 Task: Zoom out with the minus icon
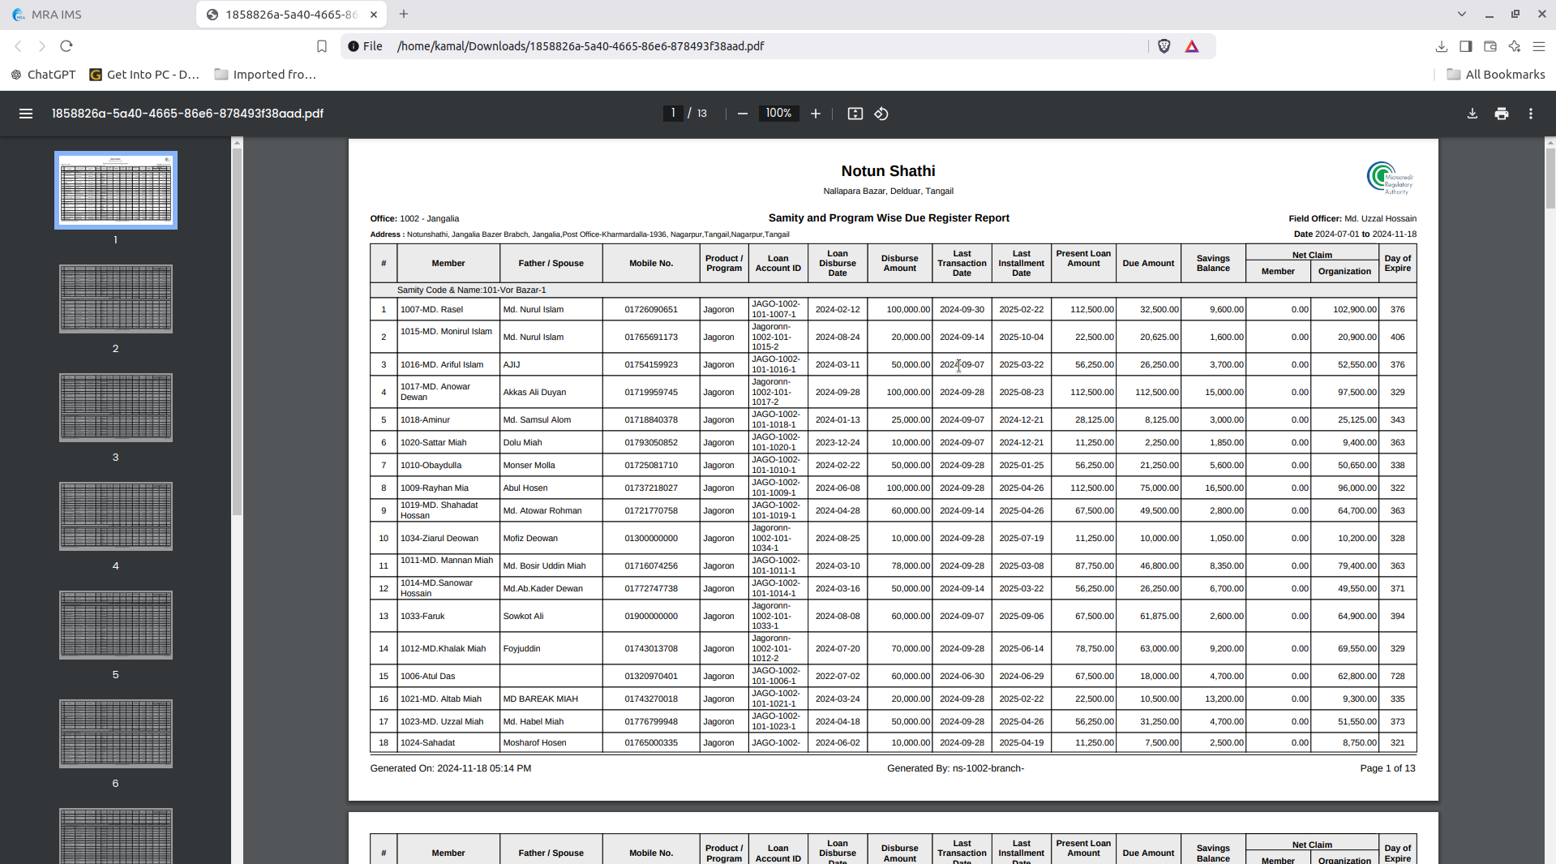coord(742,114)
